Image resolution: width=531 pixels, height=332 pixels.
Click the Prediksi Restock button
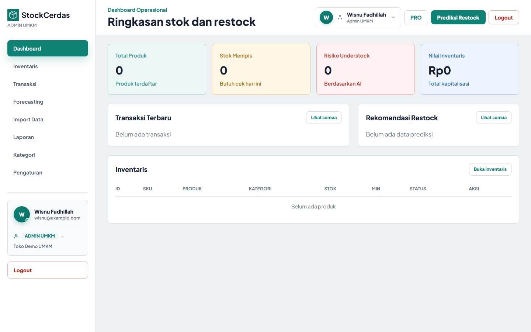458,17
